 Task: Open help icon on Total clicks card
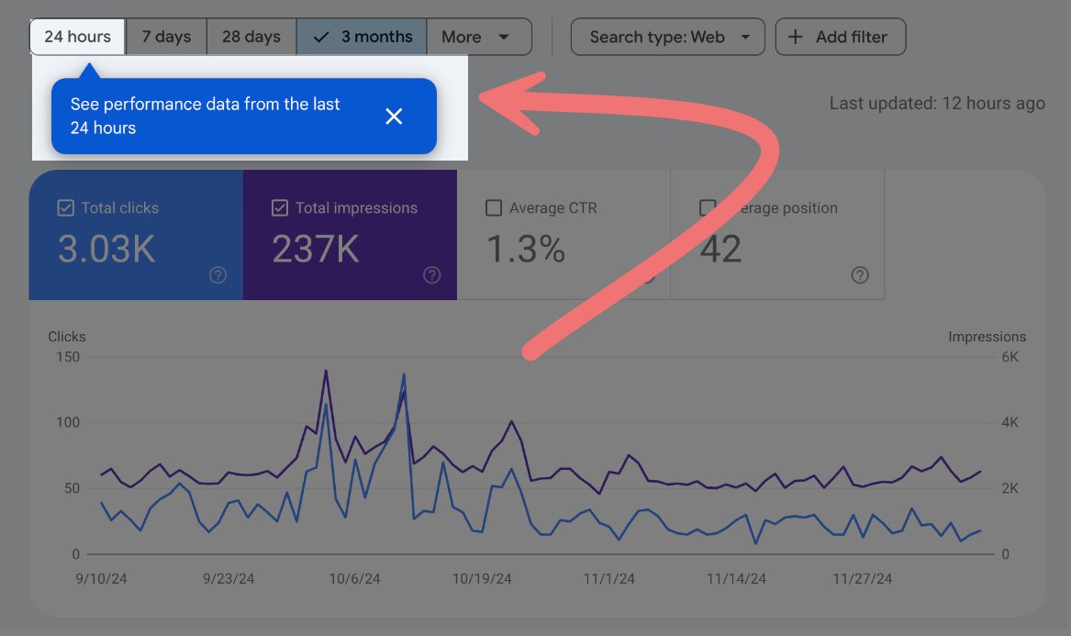click(x=218, y=275)
